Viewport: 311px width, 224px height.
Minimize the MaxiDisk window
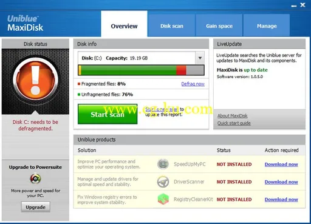[x=294, y=6]
